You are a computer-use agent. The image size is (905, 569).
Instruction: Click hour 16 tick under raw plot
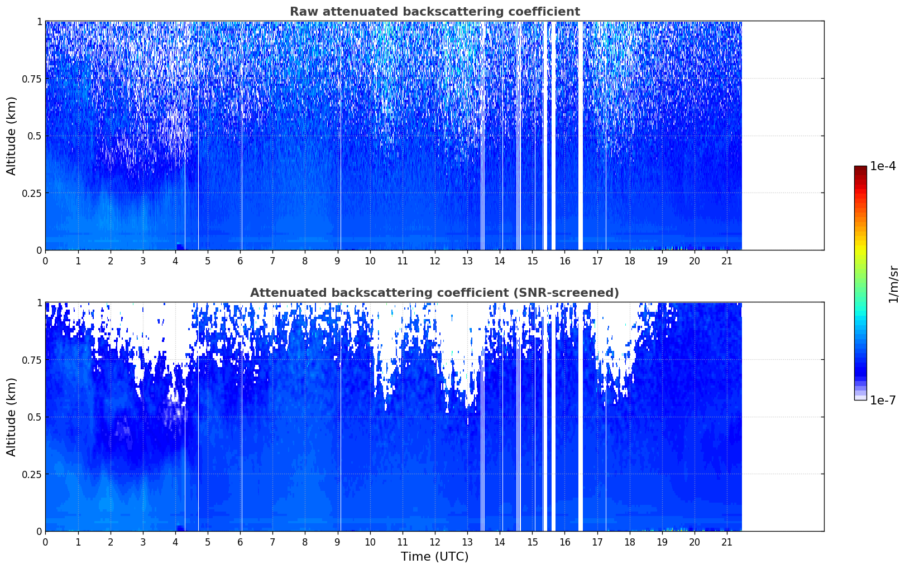(564, 261)
